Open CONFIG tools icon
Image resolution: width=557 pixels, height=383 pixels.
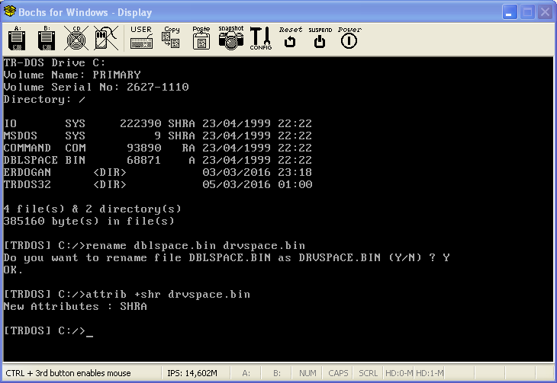pos(260,38)
